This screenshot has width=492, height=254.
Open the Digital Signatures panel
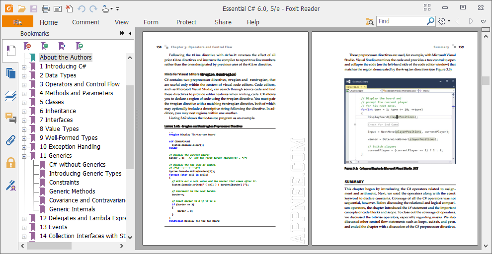11,186
